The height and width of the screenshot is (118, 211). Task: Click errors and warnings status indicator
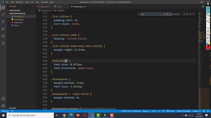pyautogui.click(x=5, y=111)
